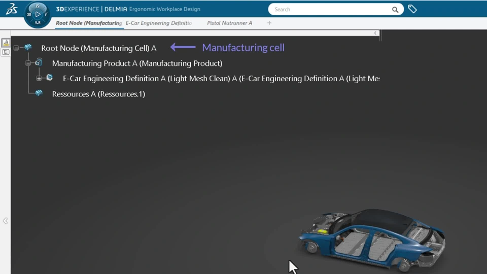Click the E-Car Engineering Definition node icon
This screenshot has height=274, width=487.
pyautogui.click(x=50, y=78)
